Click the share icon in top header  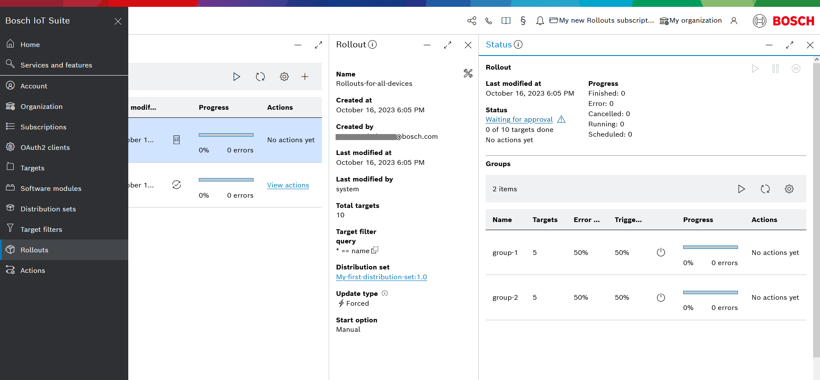tap(472, 20)
